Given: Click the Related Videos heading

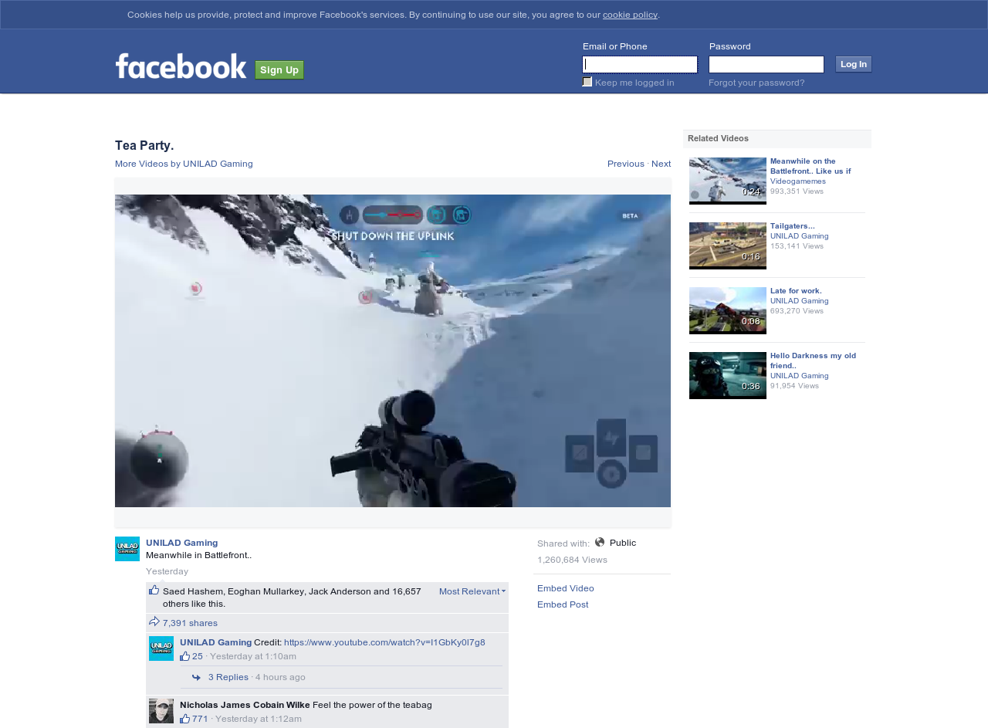Looking at the screenshot, I should [718, 138].
